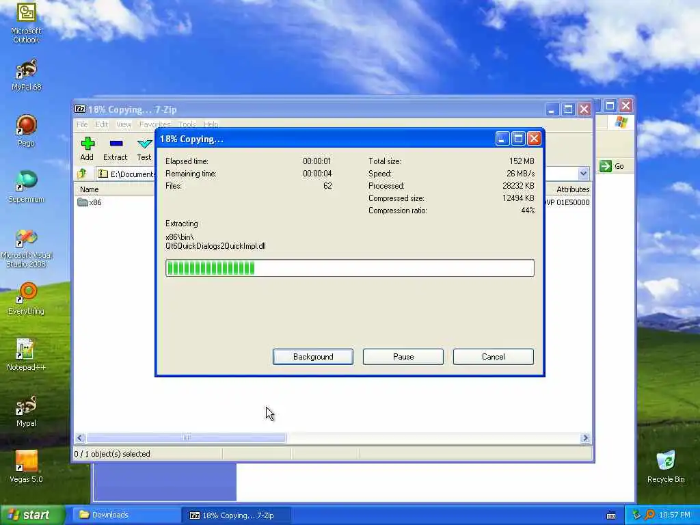The width and height of the screenshot is (700, 525).
Task: Open the Tools menu in 7-Zip
Action: (x=187, y=124)
